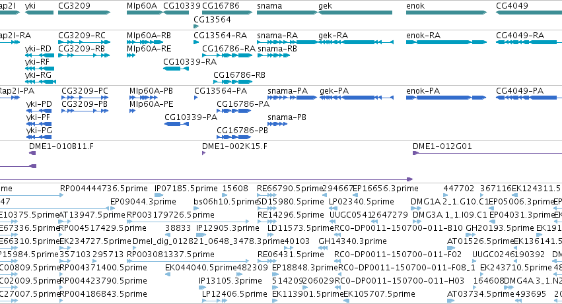The height and width of the screenshot is (304, 562).
Task: Select transcript CG3209-RB
Action: pos(82,49)
